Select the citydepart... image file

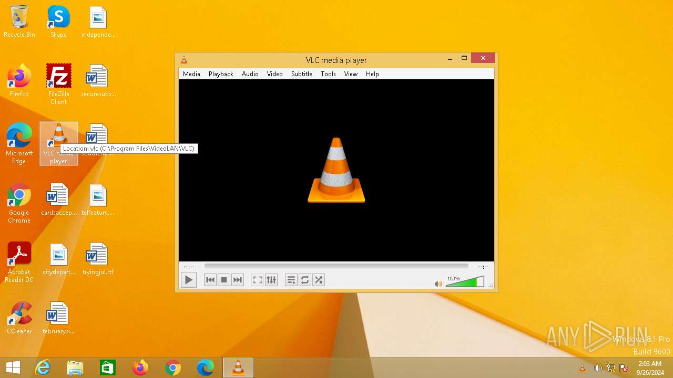58,259
